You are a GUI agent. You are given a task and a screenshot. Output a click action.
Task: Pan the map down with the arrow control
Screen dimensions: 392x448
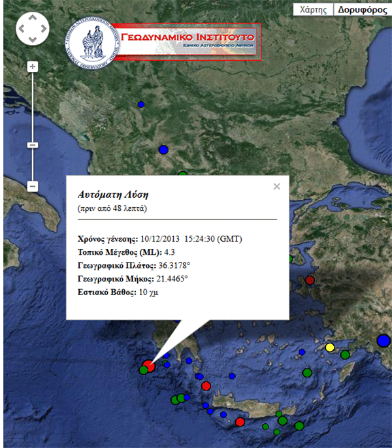tap(32, 39)
